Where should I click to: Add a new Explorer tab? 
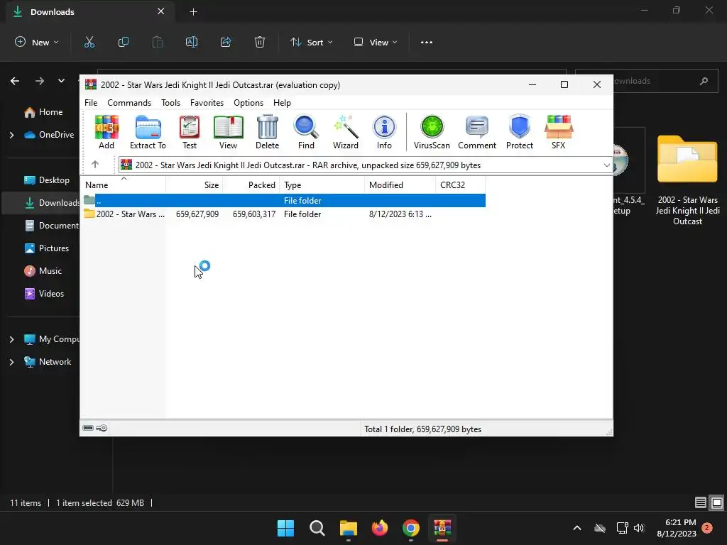point(193,12)
